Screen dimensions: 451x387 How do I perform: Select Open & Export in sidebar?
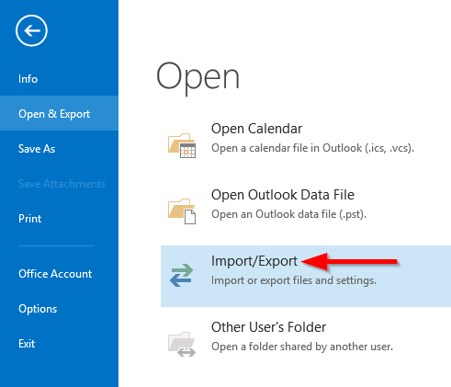pos(59,113)
